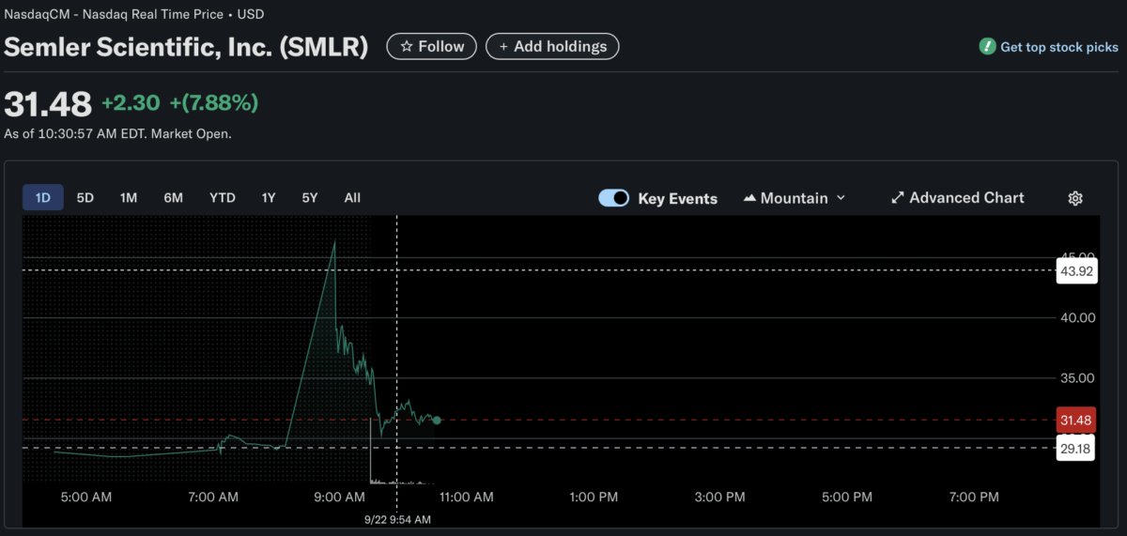The image size is (1127, 536).
Task: Click the +2.30 price change value
Action: [x=131, y=102]
